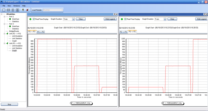This screenshot has width=208, height=111.
Task: Toggle Real Time Display in the left graph
Action: (x=34, y=19)
